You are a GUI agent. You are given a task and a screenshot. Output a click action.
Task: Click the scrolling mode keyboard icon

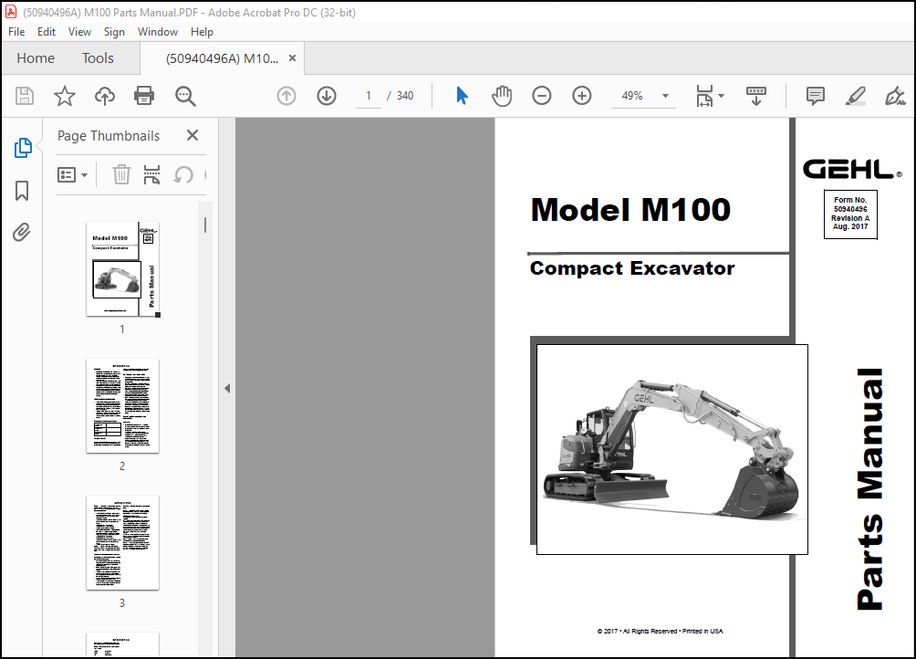[756, 96]
